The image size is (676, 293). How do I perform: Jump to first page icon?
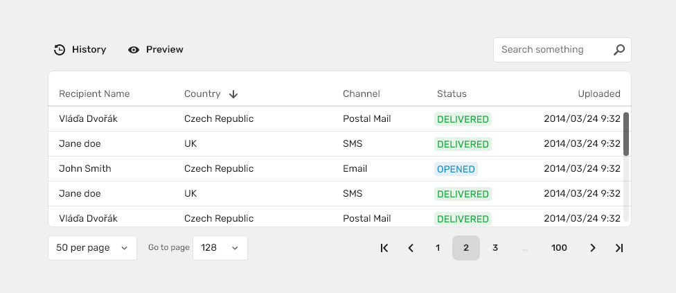(384, 248)
